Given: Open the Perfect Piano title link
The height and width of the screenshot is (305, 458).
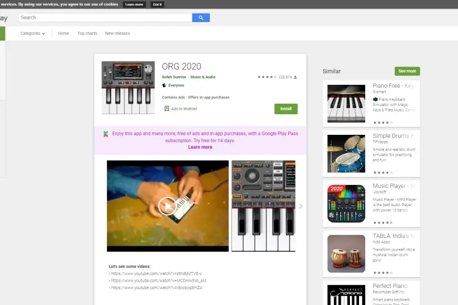Looking at the screenshot, I should pyautogui.click(x=390, y=285).
